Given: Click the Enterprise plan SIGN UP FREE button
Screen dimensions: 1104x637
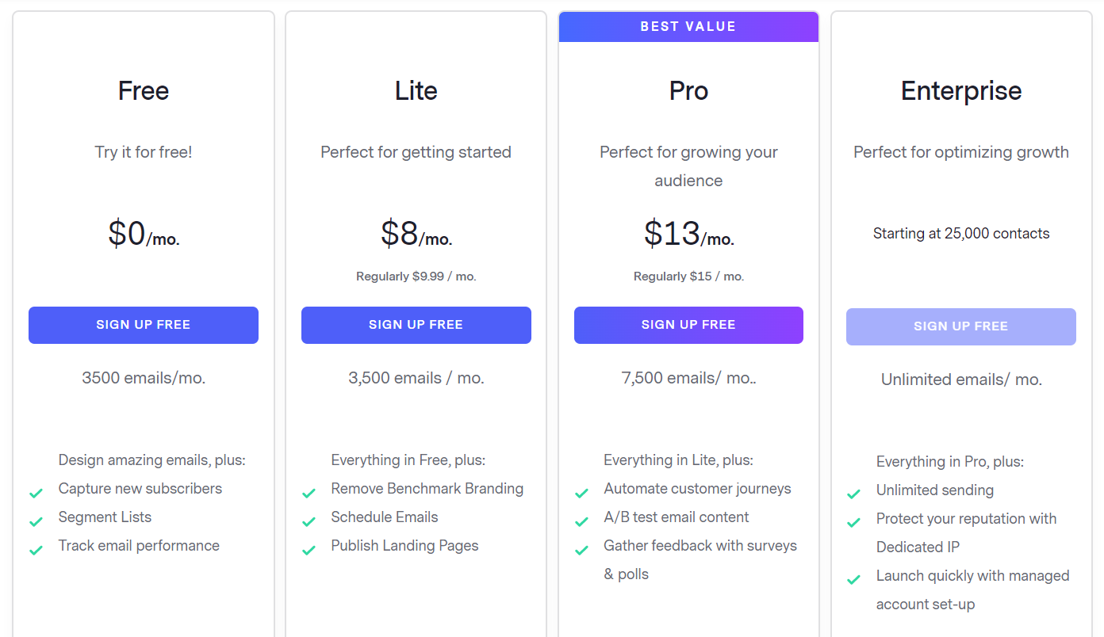Looking at the screenshot, I should point(961,326).
